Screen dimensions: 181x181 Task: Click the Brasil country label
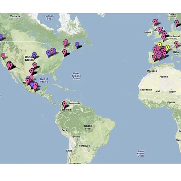[88, 126]
